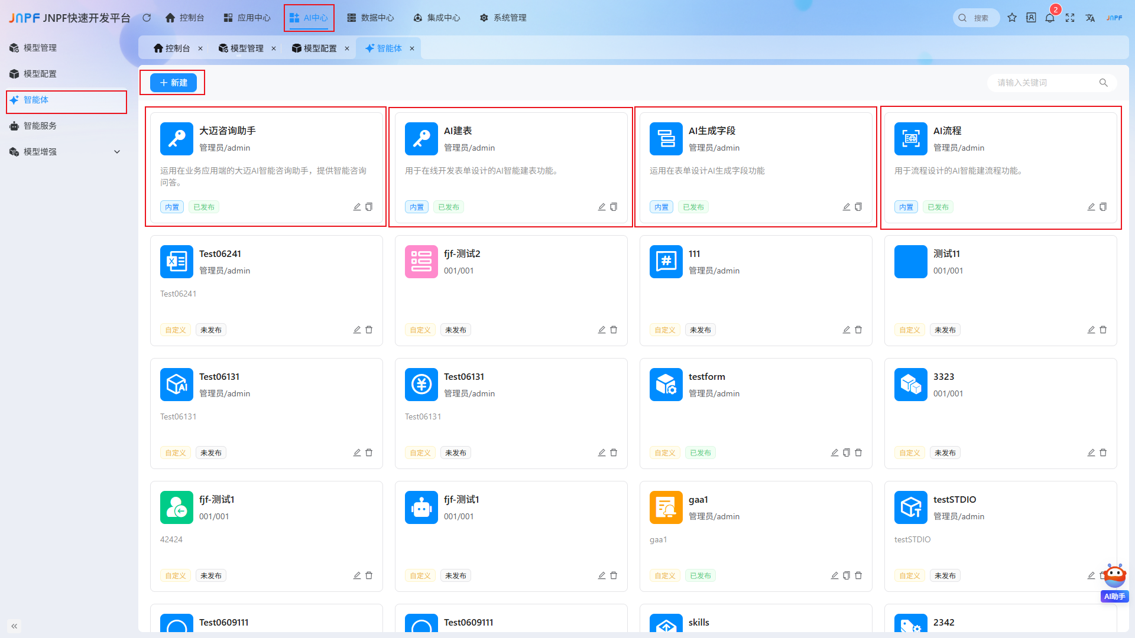The height and width of the screenshot is (638, 1135).
Task: Switch to the 模型管理 tab
Action: click(241, 48)
